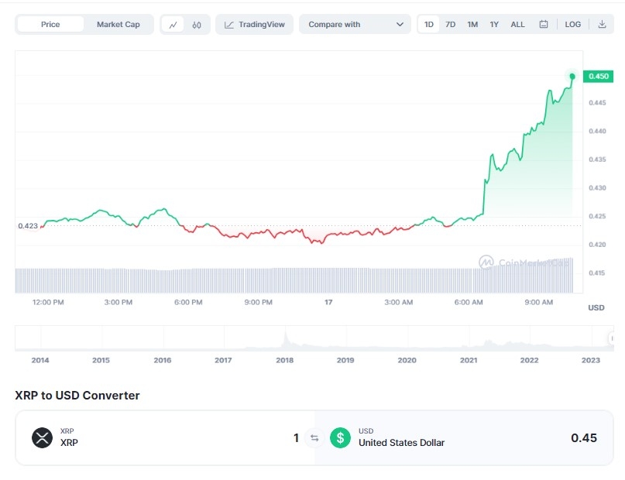This screenshot has height=480, width=625.
Task: Click 2018 on historical range timeline
Action: 284,360
